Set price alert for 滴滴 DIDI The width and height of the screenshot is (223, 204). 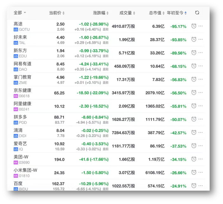(x=194, y=132)
